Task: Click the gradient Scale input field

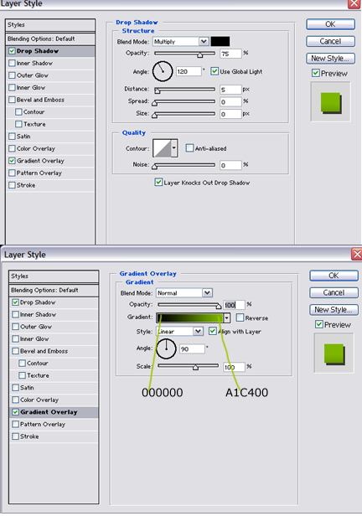Action: pos(235,367)
